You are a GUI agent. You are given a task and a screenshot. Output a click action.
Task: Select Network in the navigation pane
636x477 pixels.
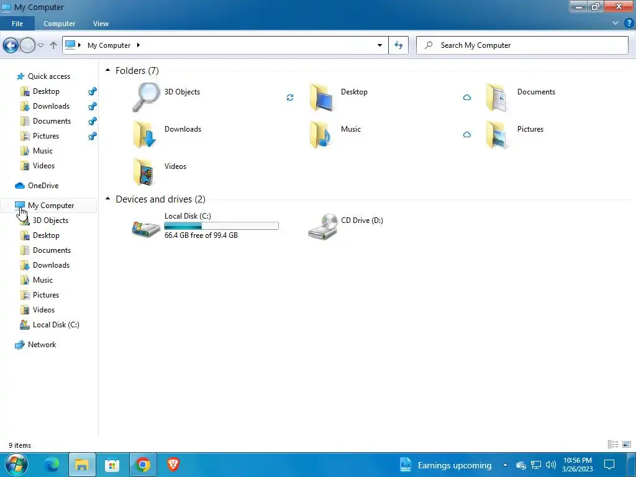[42, 344]
